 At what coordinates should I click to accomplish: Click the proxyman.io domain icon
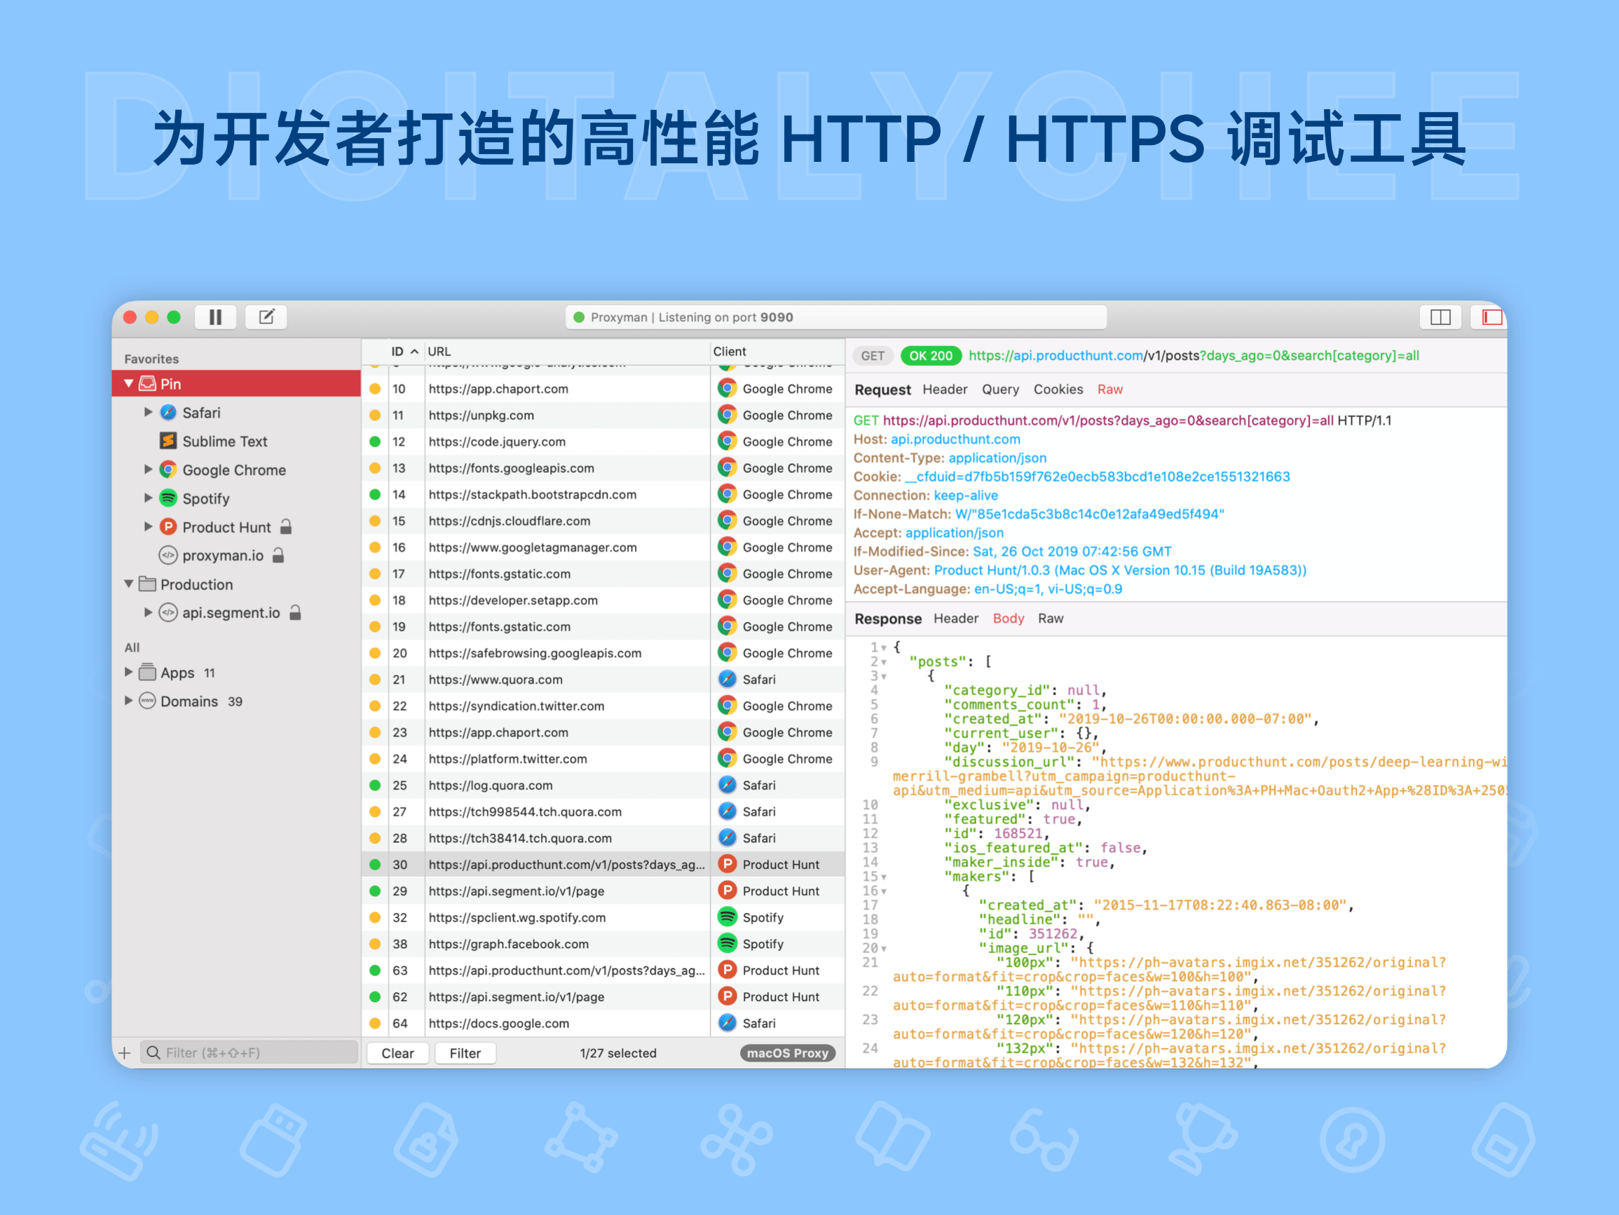168,556
